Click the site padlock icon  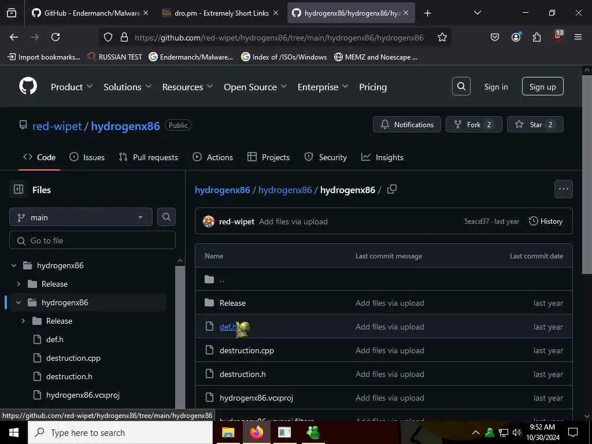[124, 37]
